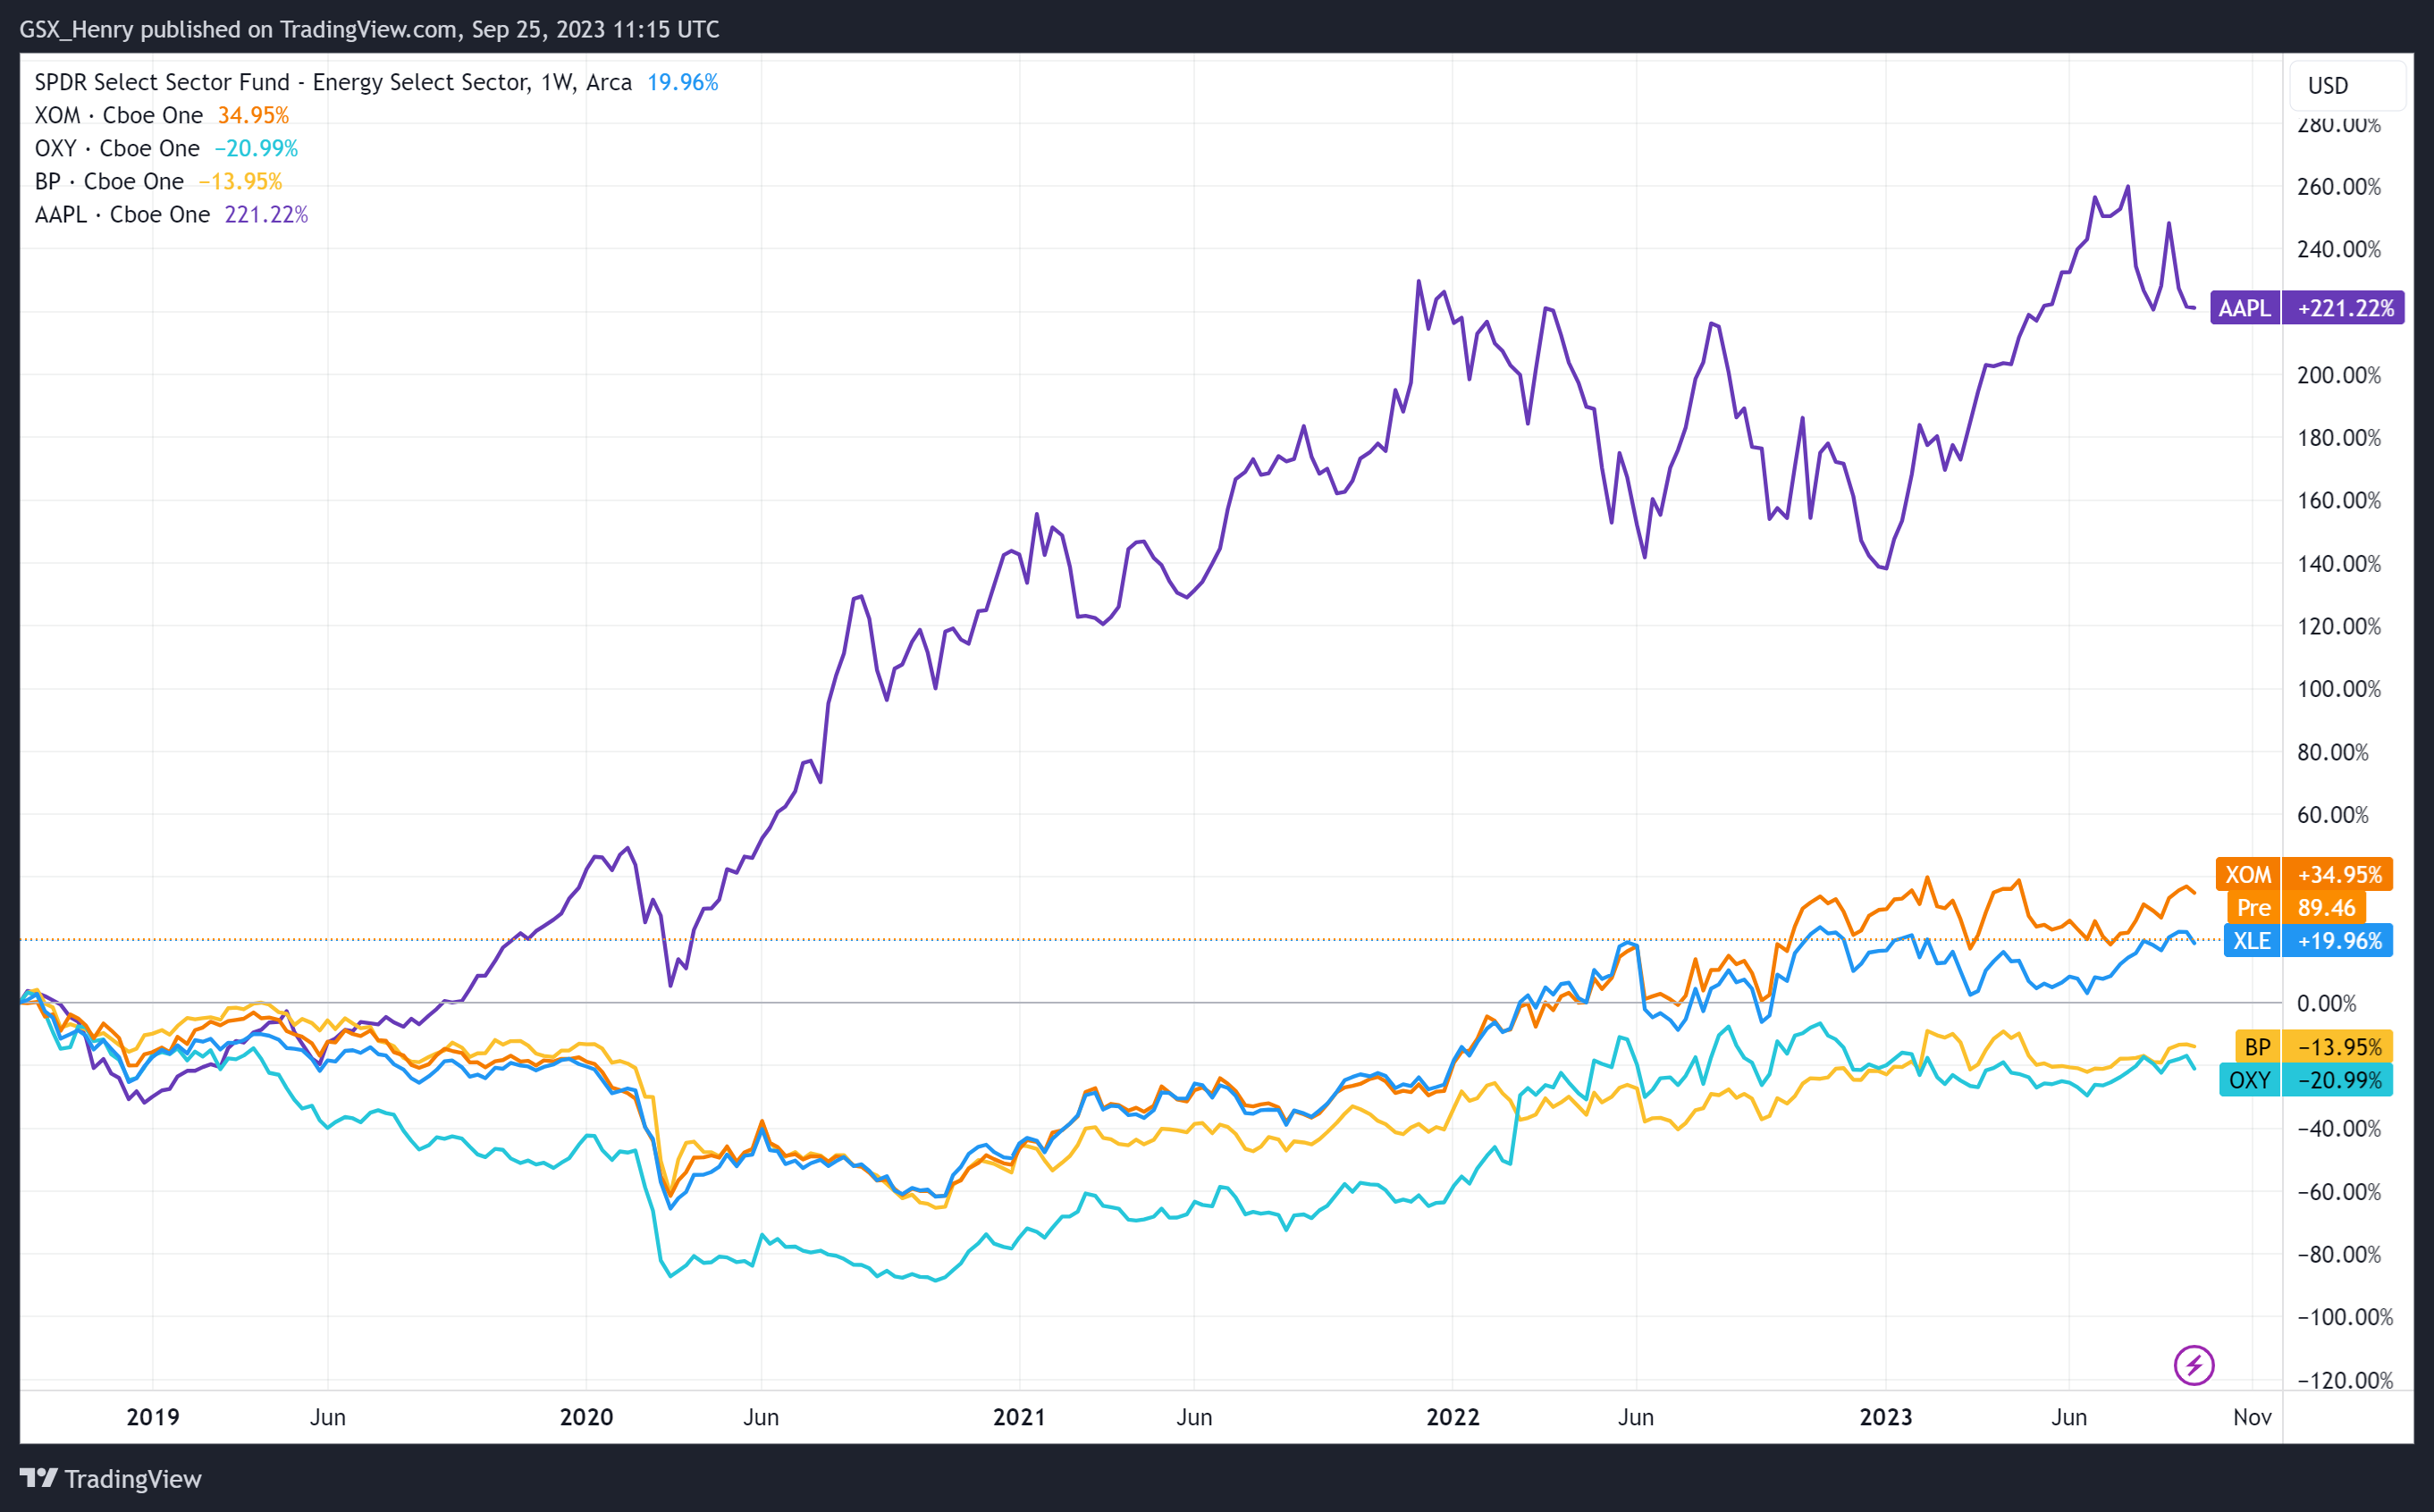Select the AAPL Cboe One legend entry
This screenshot has width=2434, height=1512.
[121, 214]
